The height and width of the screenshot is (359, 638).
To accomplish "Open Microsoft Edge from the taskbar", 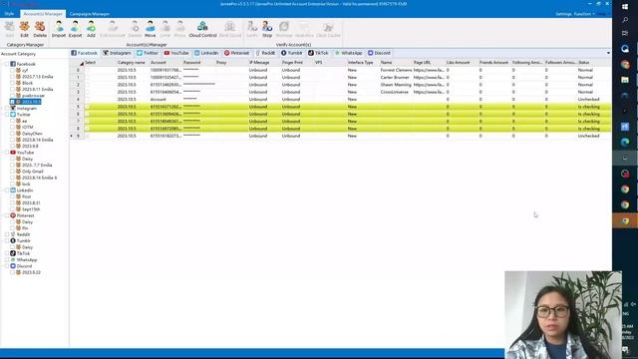I will [x=625, y=142].
